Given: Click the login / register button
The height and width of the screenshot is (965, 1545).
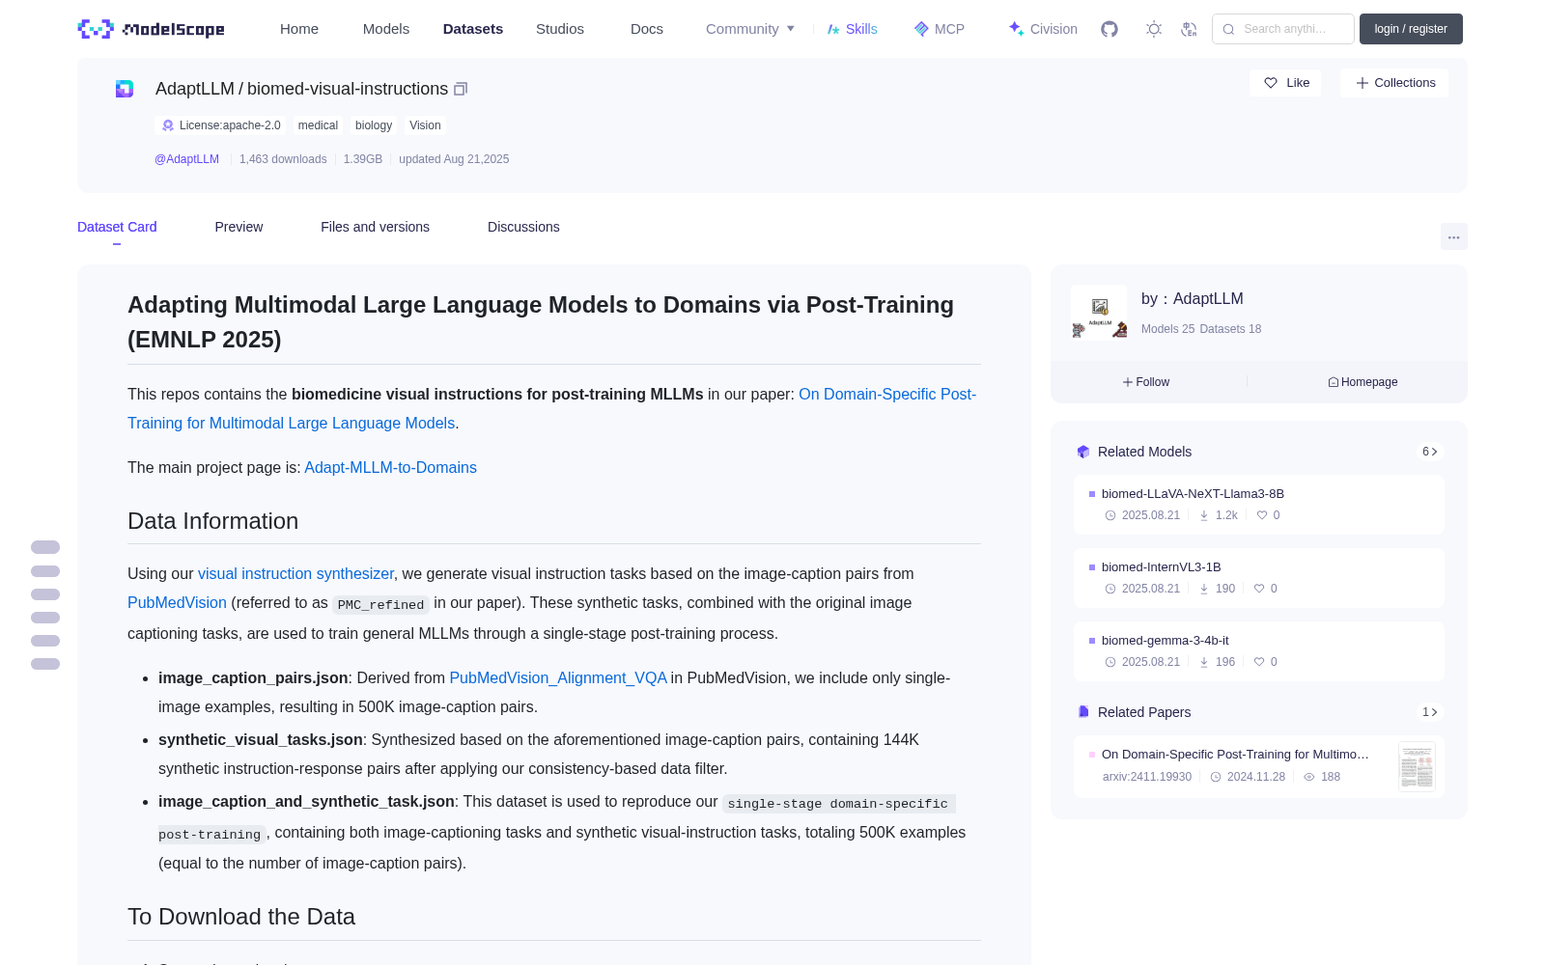Looking at the screenshot, I should click(x=1411, y=29).
